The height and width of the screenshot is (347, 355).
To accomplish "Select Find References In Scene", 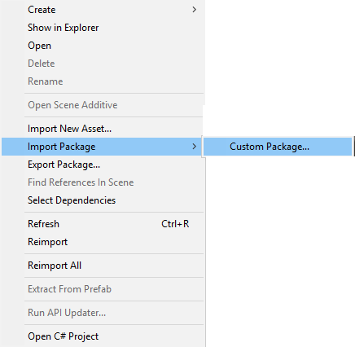I will tap(103, 182).
